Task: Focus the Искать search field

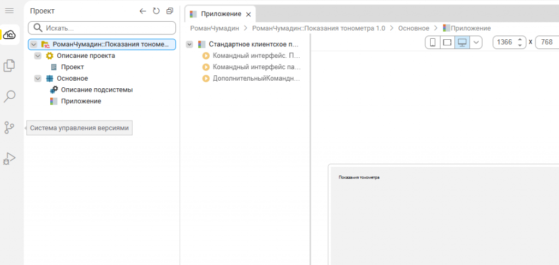Action: click(x=102, y=28)
